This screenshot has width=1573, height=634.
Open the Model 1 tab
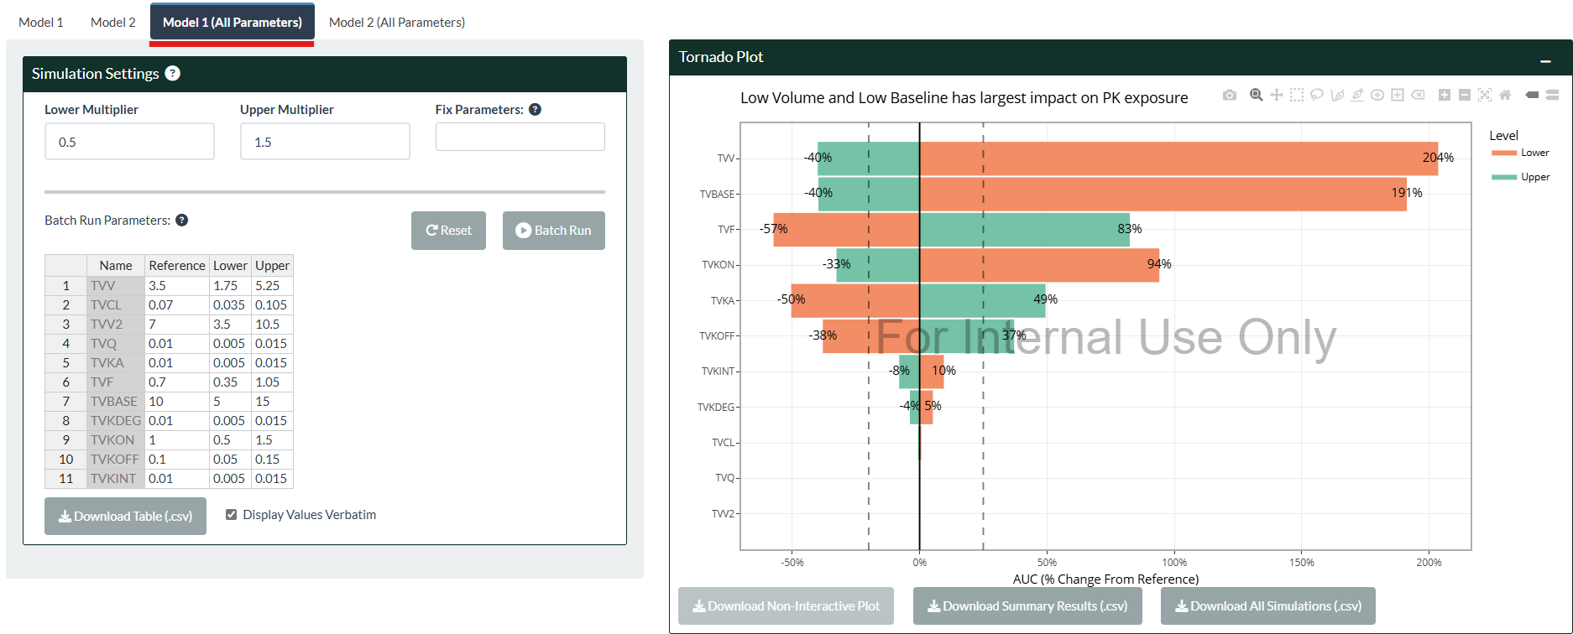[41, 23]
